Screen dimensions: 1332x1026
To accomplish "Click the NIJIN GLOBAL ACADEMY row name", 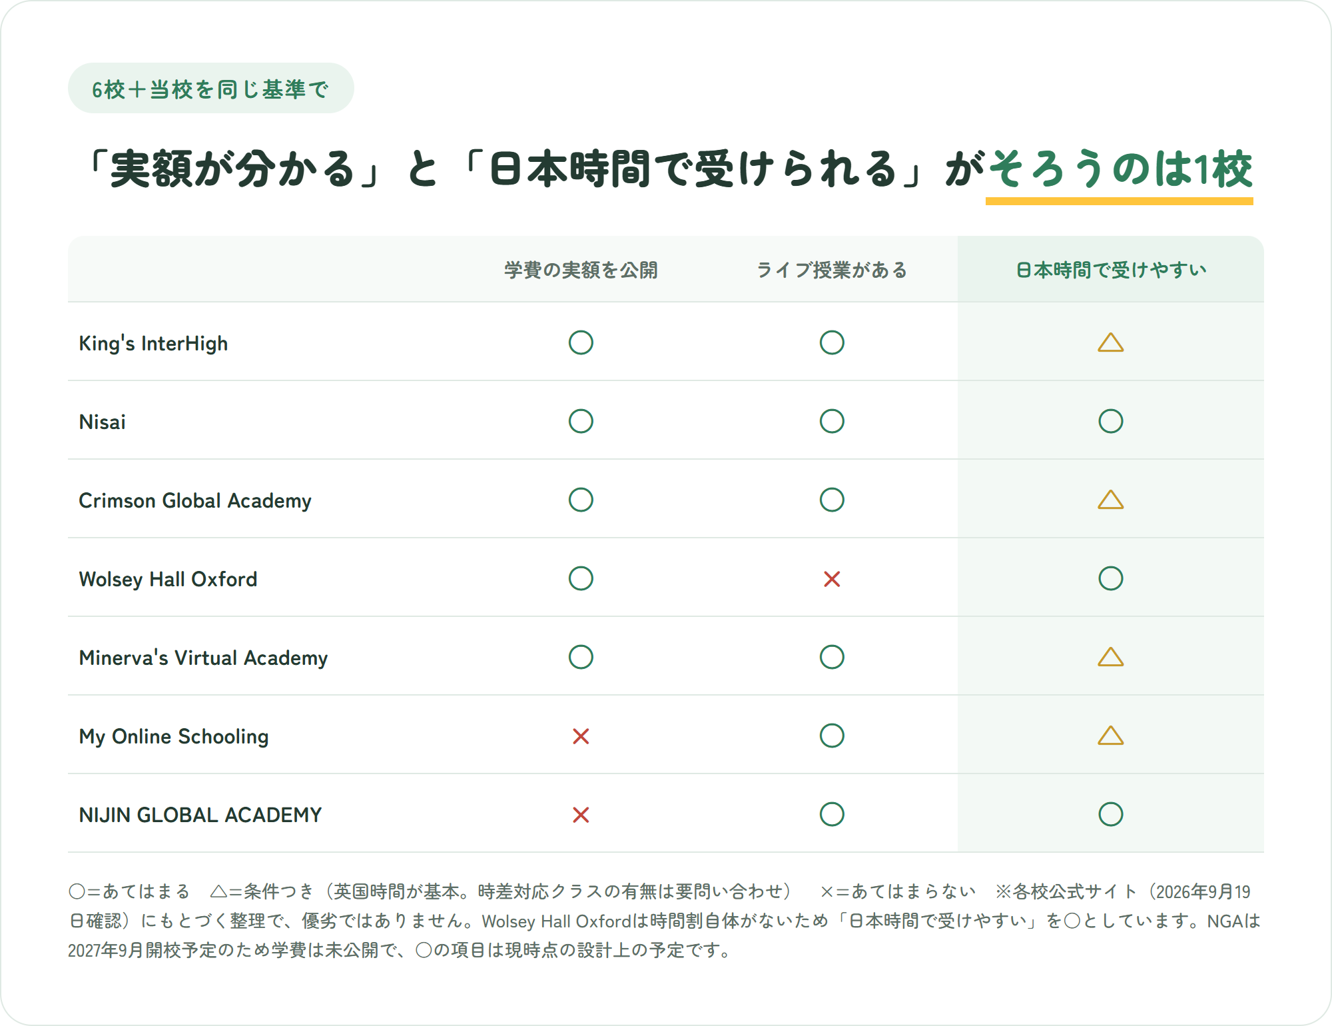I will 200,815.
